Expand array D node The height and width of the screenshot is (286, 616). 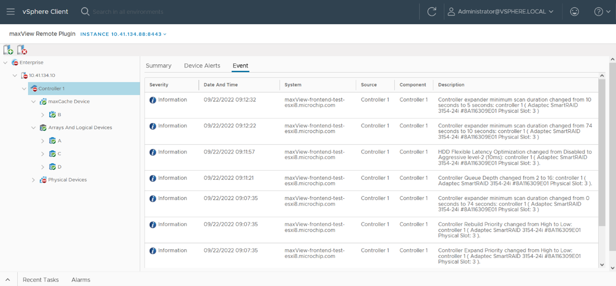click(43, 167)
